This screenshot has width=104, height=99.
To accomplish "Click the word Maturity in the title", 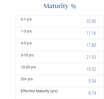I will tap(56, 6).
